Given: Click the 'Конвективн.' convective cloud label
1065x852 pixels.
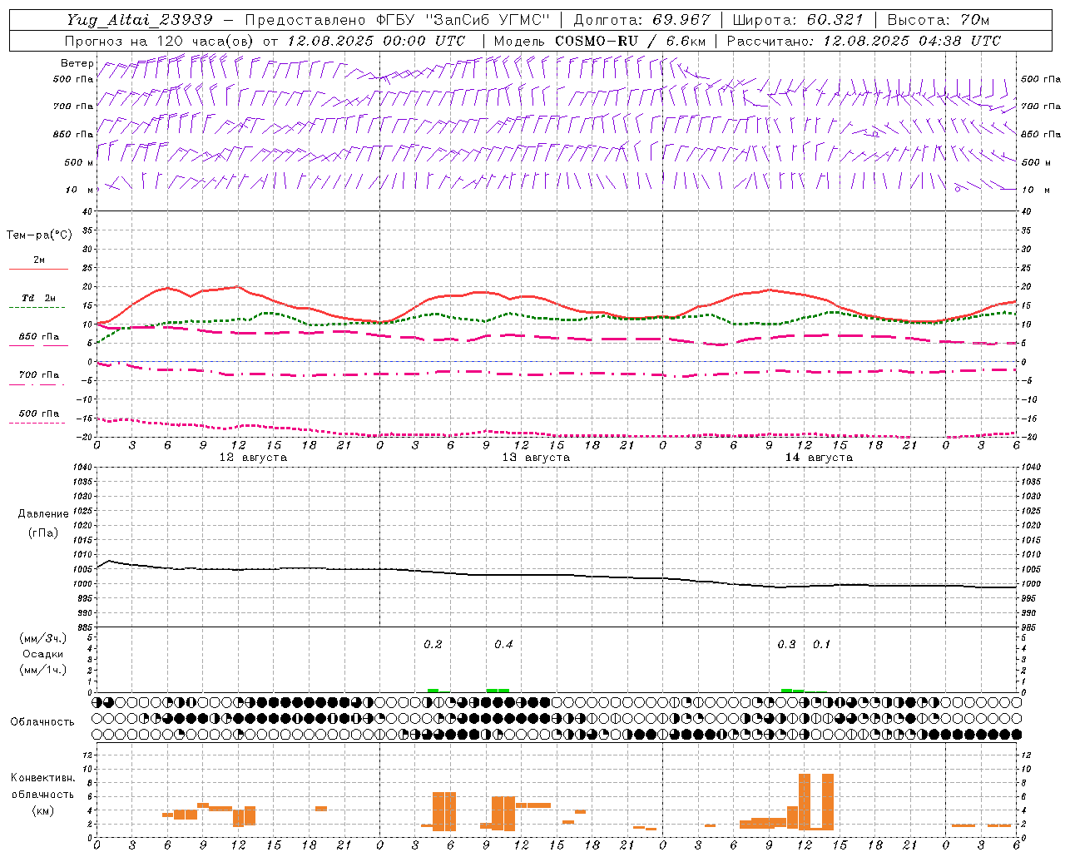Looking at the screenshot, I should (42, 778).
